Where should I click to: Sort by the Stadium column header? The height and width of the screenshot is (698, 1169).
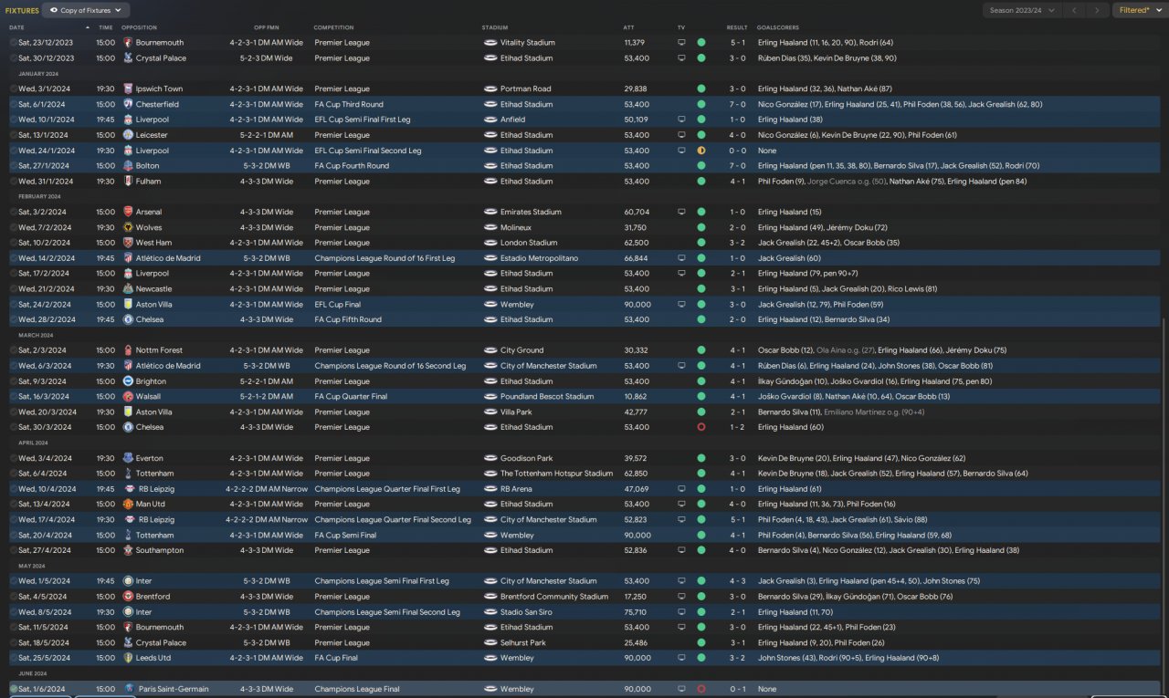pos(494,27)
